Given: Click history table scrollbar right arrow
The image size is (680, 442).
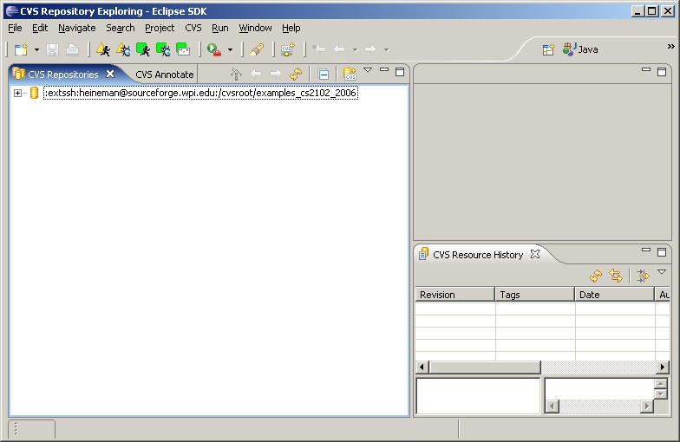Looking at the screenshot, I should pyautogui.click(x=662, y=367).
